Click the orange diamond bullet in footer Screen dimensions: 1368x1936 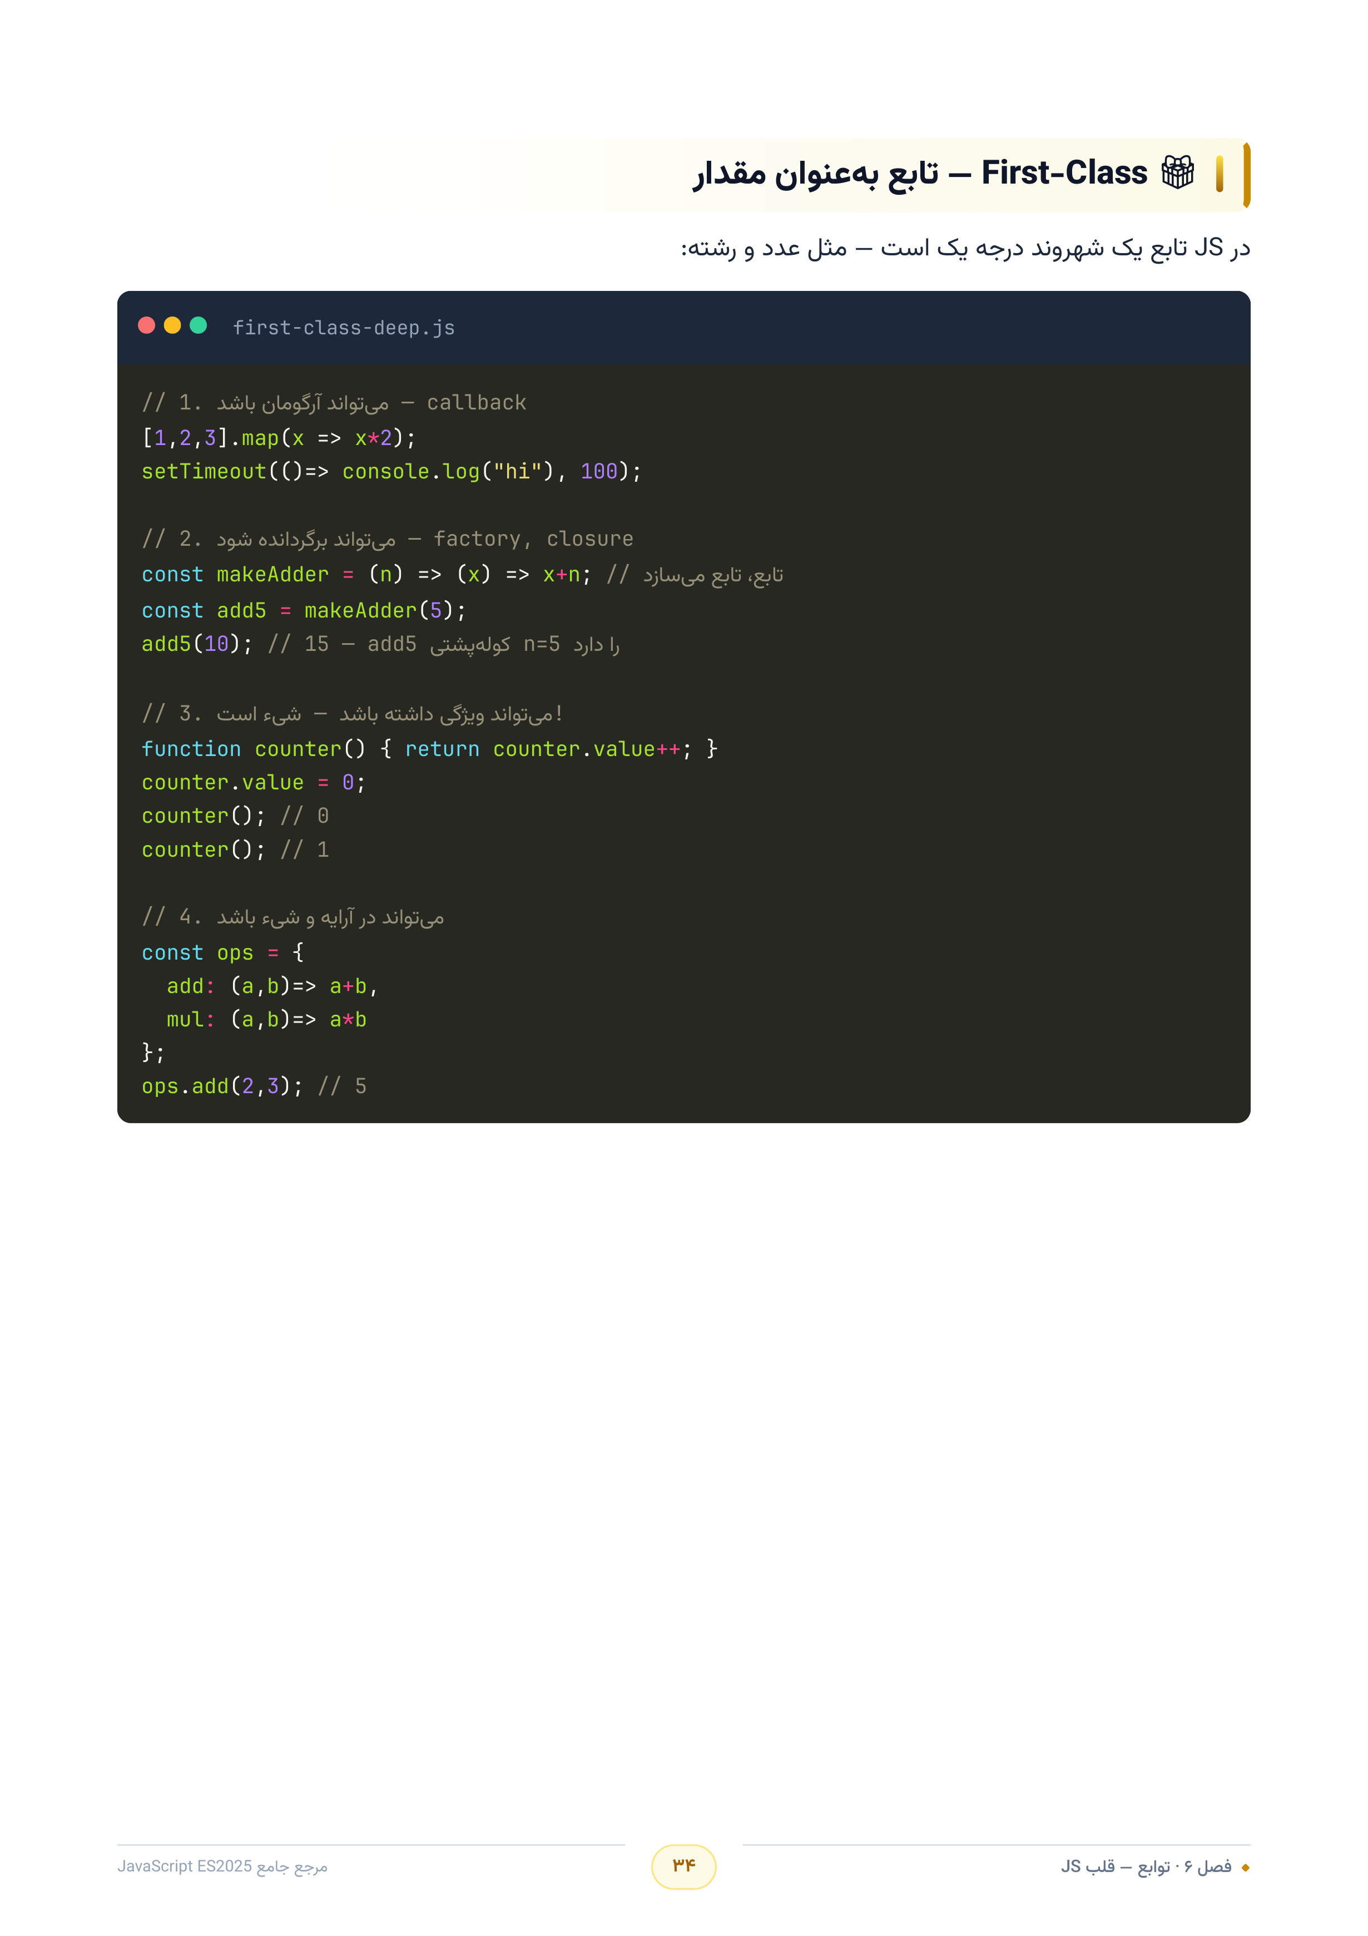[1245, 1868]
